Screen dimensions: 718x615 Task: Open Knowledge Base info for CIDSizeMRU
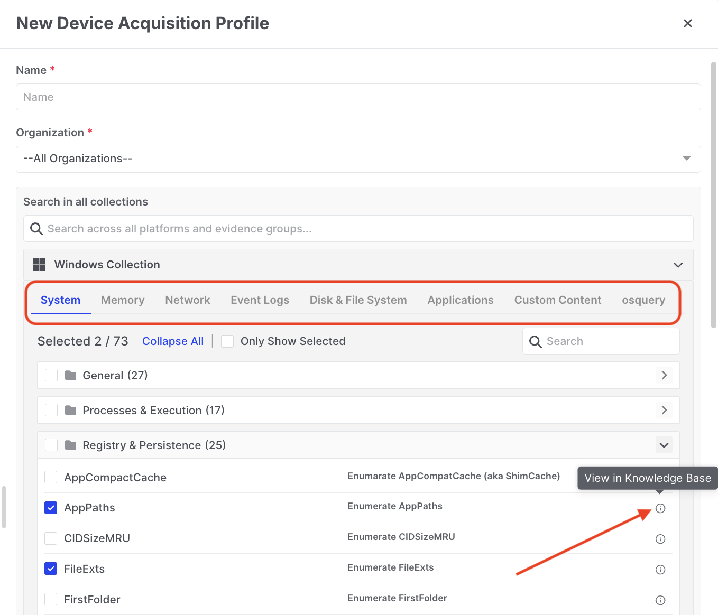[660, 539]
